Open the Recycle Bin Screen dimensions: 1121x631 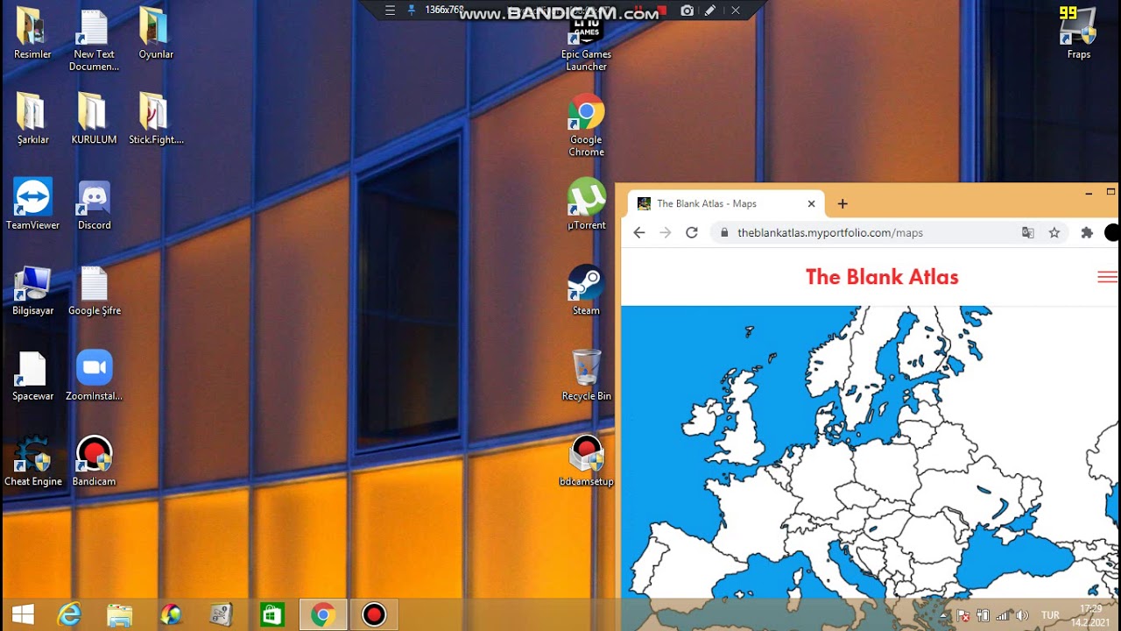coord(586,375)
